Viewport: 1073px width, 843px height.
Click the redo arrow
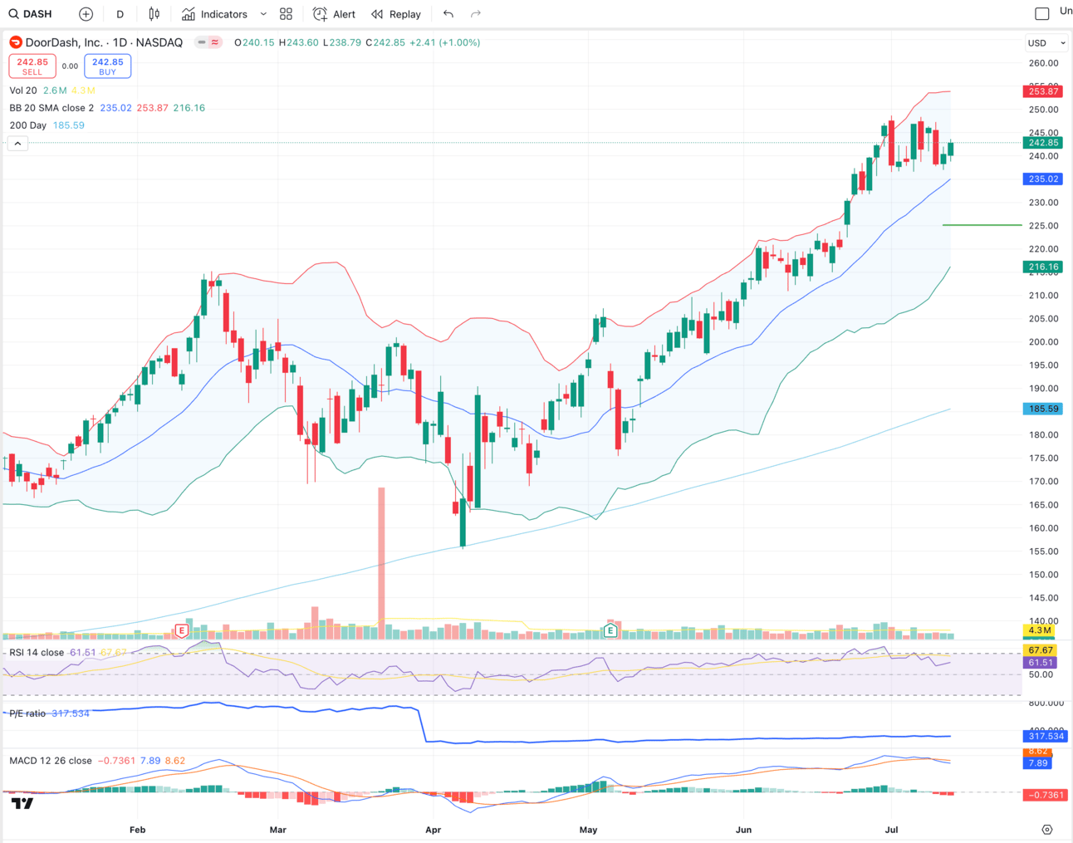pyautogui.click(x=476, y=14)
